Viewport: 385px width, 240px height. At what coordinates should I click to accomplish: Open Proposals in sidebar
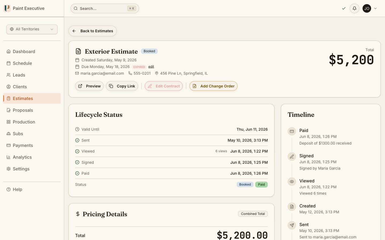pyautogui.click(x=32, y=110)
